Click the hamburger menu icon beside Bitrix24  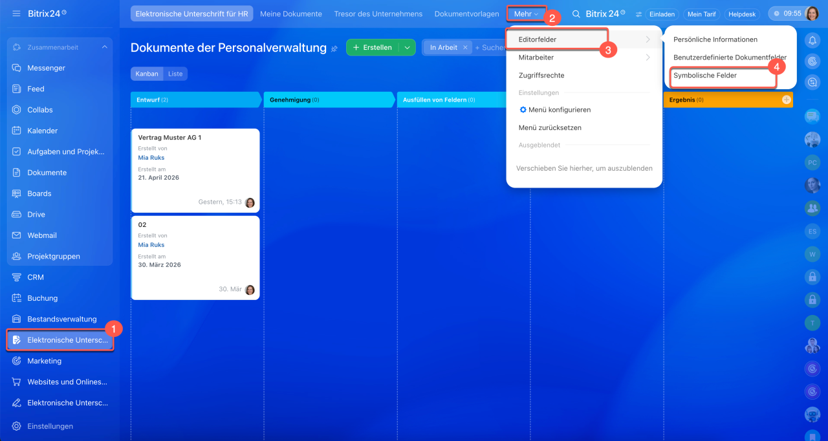(x=16, y=13)
